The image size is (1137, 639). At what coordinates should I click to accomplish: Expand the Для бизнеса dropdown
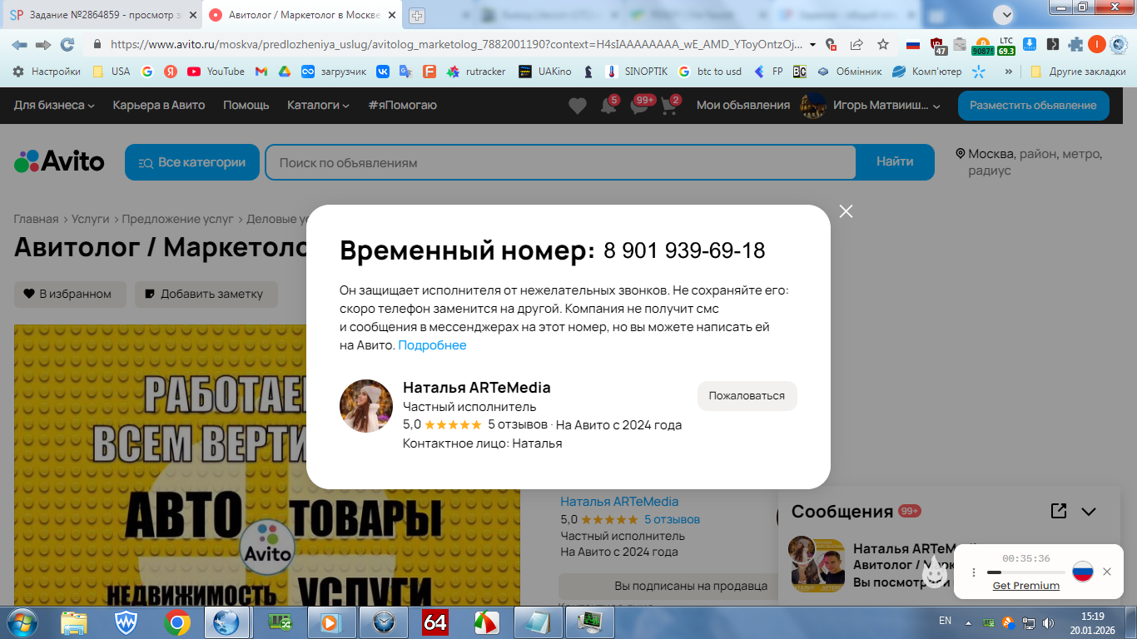pos(55,105)
